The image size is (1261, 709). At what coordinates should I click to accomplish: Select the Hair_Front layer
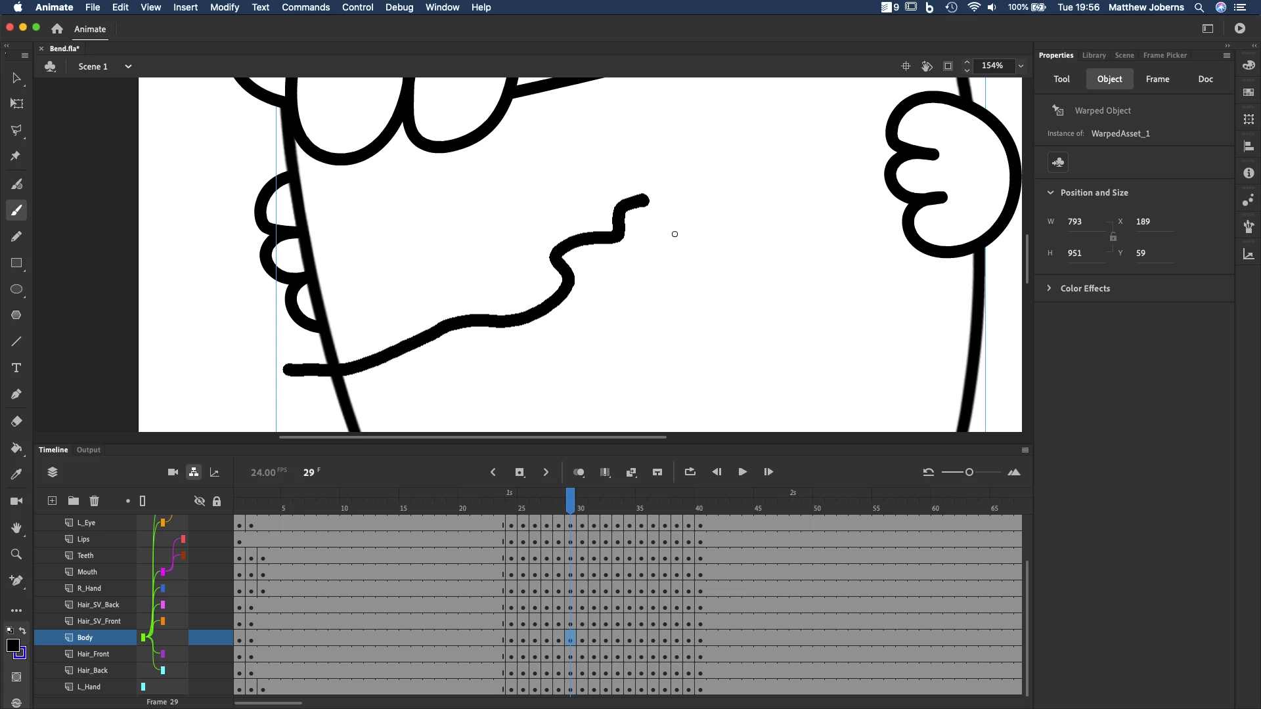click(93, 654)
